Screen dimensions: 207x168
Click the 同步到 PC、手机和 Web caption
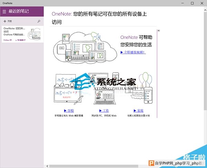click(104, 116)
